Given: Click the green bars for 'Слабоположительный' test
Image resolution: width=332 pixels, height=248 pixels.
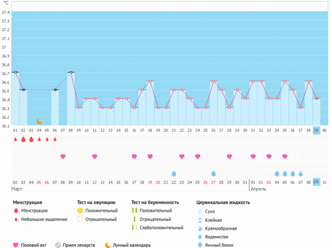Looking at the screenshot, I should (x=134, y=228).
